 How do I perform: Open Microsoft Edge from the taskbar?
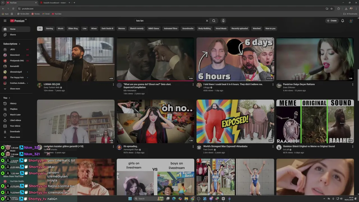(x=174, y=199)
